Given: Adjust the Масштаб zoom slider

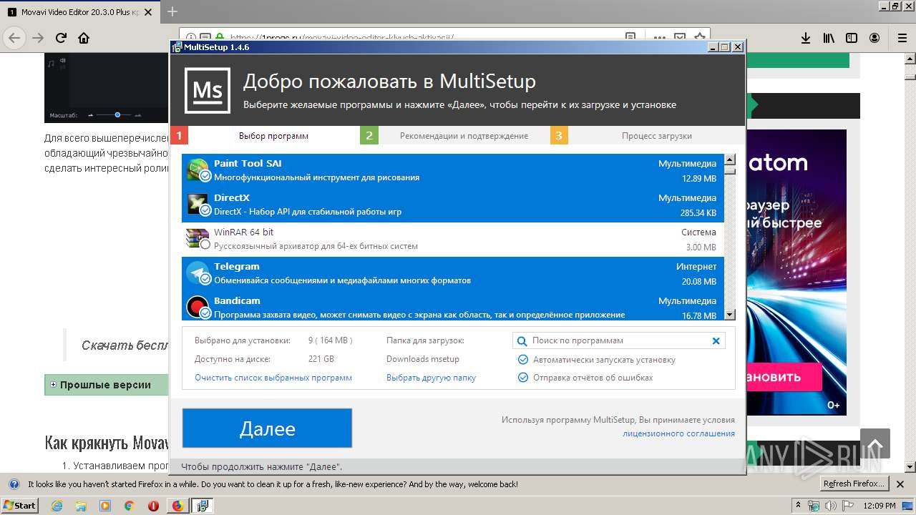Looking at the screenshot, I should tap(117, 114).
